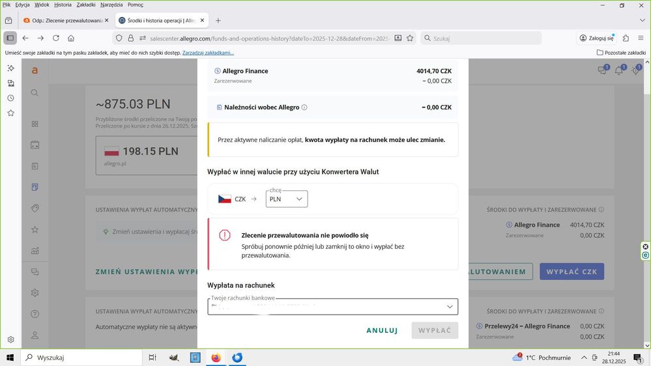Open the help question mark in sidebar
Viewport: 651px width, 366px height.
(x=35, y=314)
